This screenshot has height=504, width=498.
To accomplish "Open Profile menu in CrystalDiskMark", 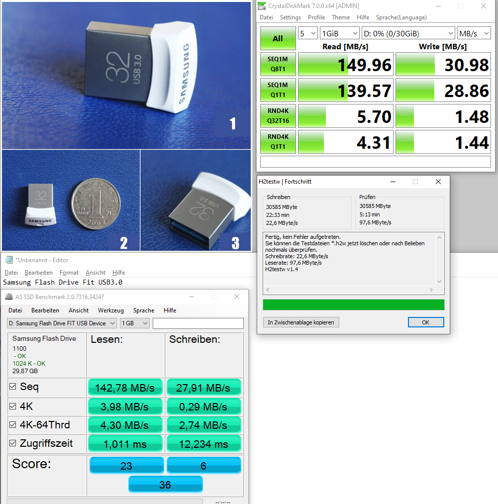I will coord(316,17).
